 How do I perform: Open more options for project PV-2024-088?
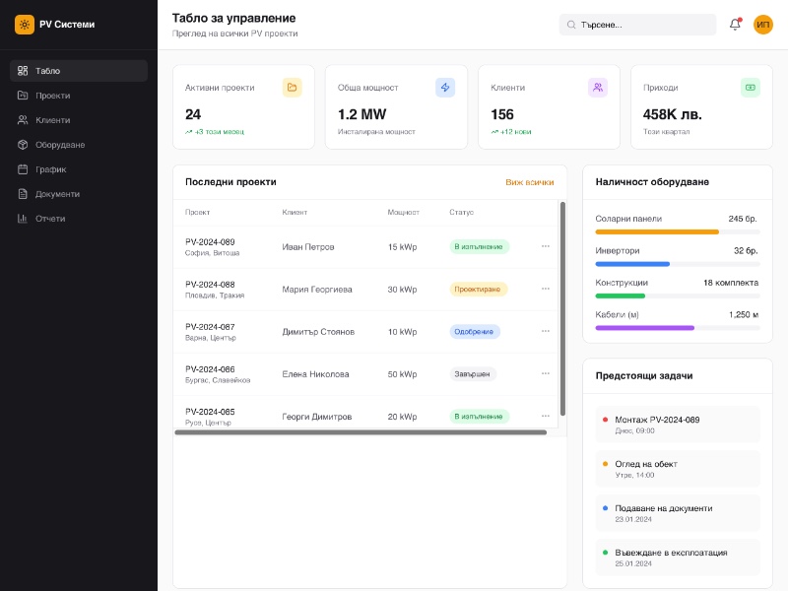pos(546,290)
